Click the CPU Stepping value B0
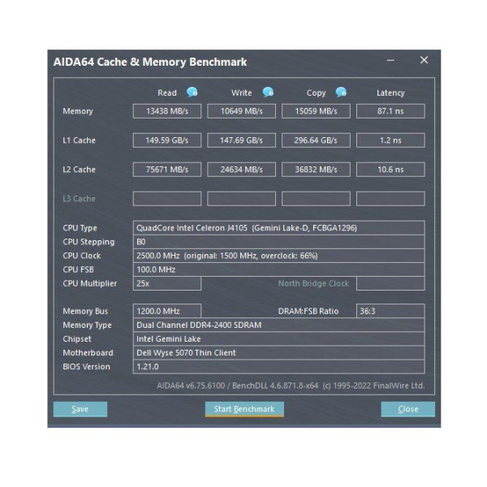This screenshot has width=487, height=487. click(278, 242)
